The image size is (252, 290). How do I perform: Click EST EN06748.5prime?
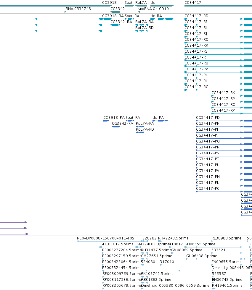[227, 280]
